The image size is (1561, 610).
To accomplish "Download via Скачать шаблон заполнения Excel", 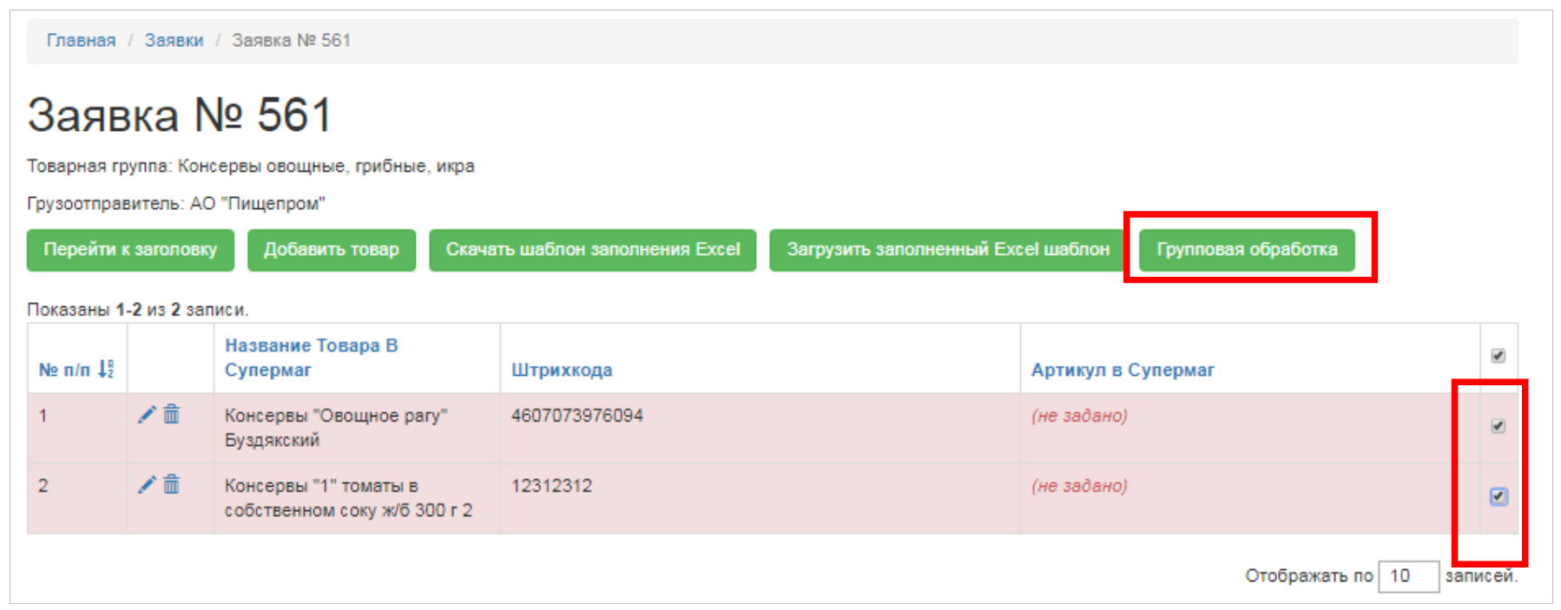I will click(592, 250).
